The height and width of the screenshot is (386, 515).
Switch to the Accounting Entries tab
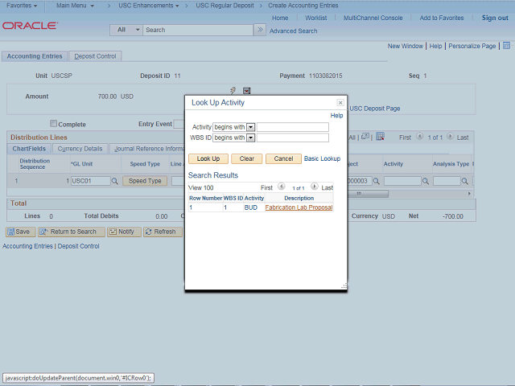tap(35, 56)
